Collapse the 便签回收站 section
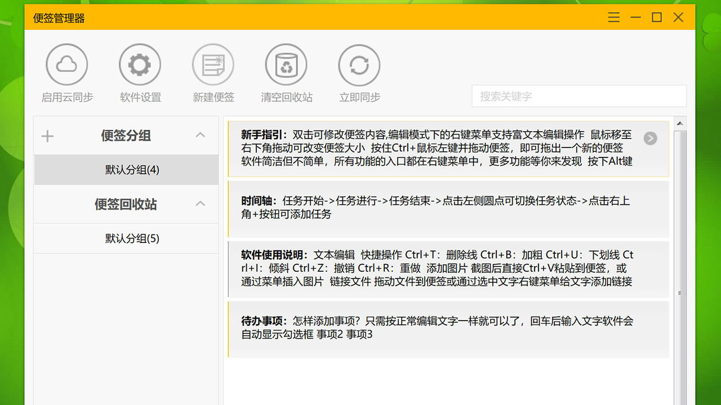This screenshot has height=405, width=721. click(200, 204)
